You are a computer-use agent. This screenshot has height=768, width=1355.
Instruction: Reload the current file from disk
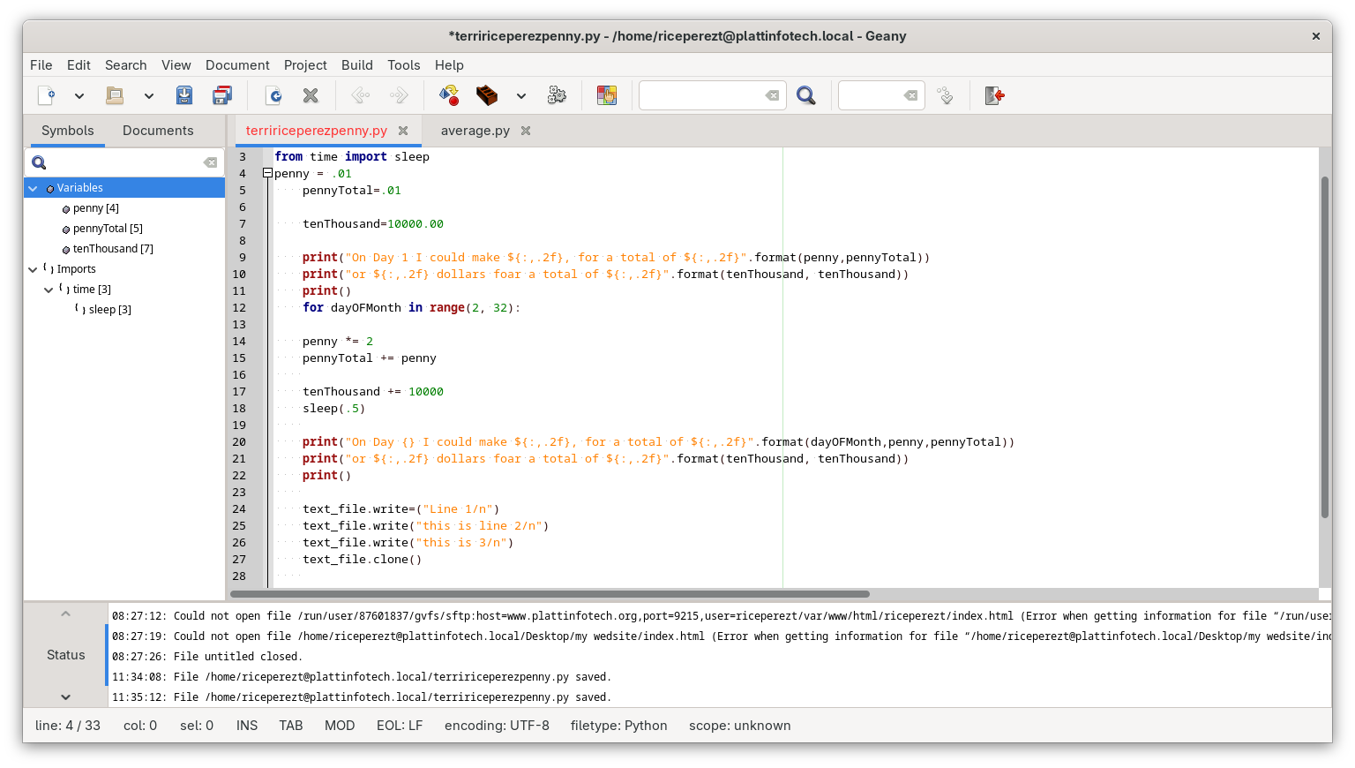[x=273, y=95]
